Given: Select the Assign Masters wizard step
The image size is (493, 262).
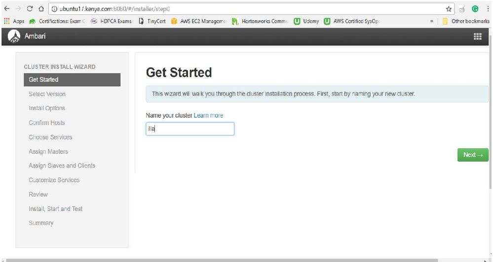Looking at the screenshot, I should point(48,152).
